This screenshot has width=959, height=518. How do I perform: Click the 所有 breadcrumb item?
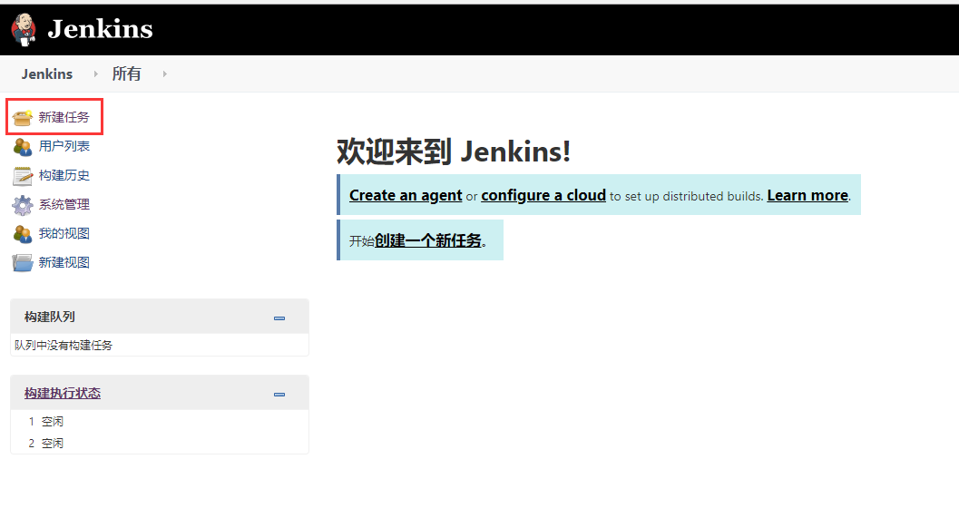click(127, 74)
